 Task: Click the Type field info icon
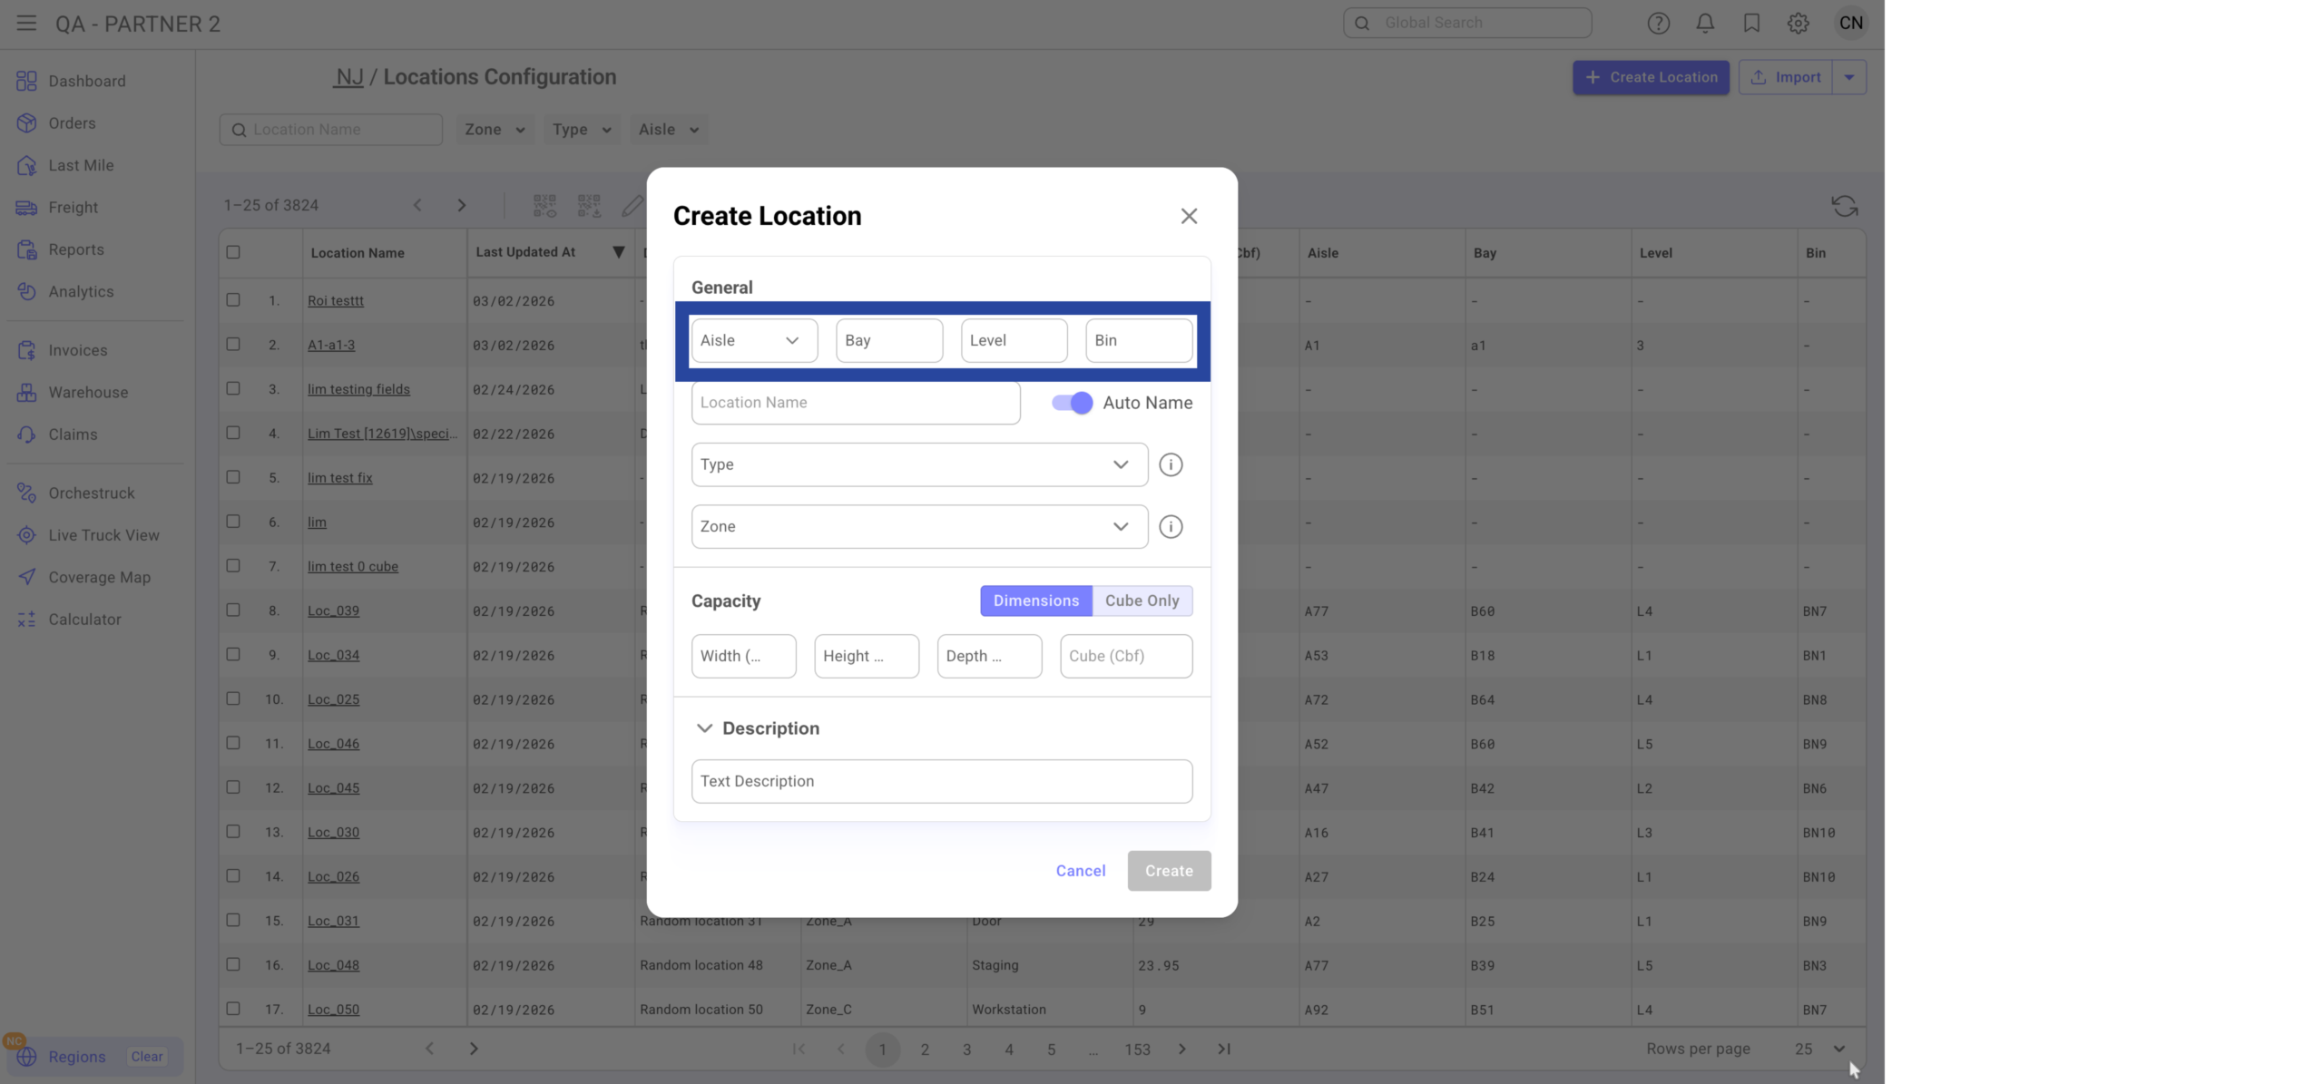(1171, 464)
